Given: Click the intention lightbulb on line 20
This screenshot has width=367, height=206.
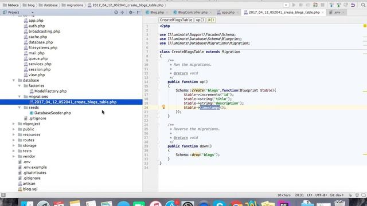Looking at the screenshot, I should coord(163,107).
